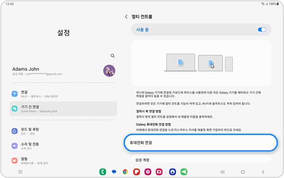Tap the 멀티 컨트롤 header title

[142, 17]
